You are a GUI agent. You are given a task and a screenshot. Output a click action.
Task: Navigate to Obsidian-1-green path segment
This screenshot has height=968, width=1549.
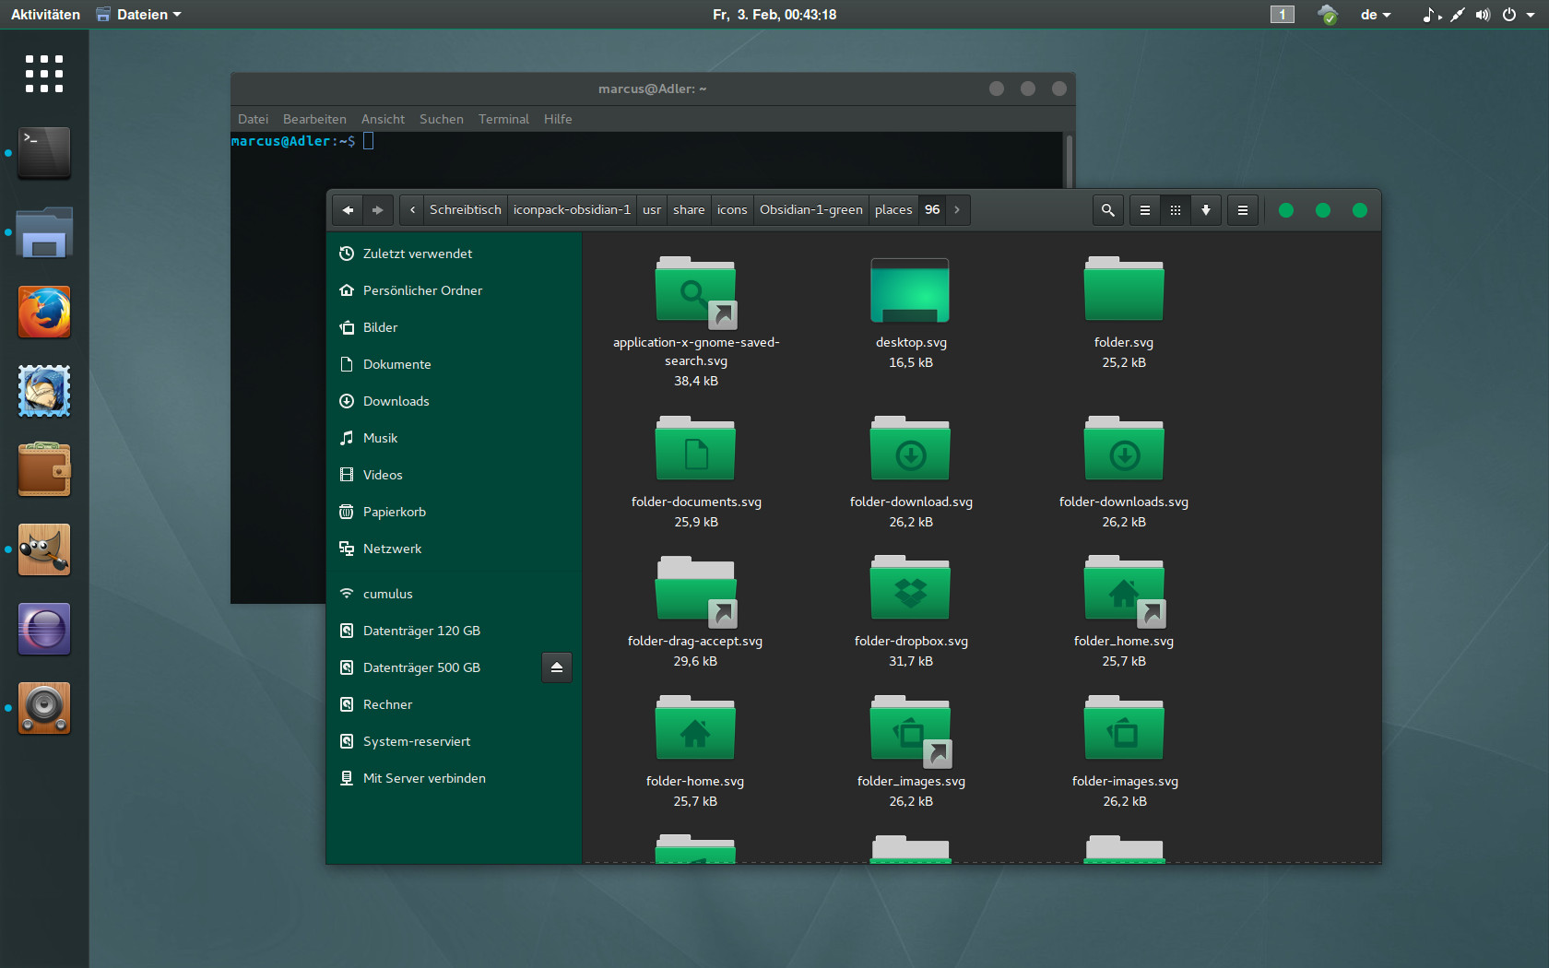tap(811, 210)
